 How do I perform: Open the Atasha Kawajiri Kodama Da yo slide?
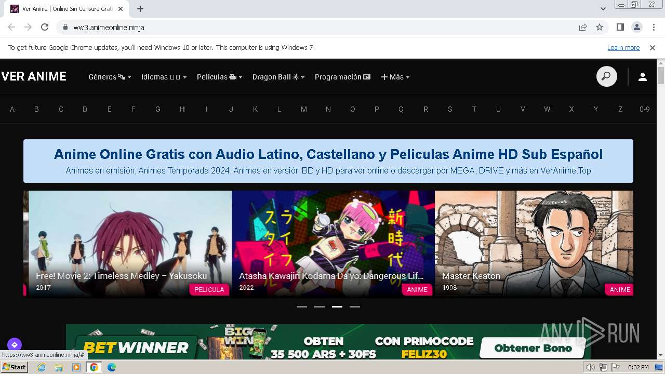coord(333,244)
